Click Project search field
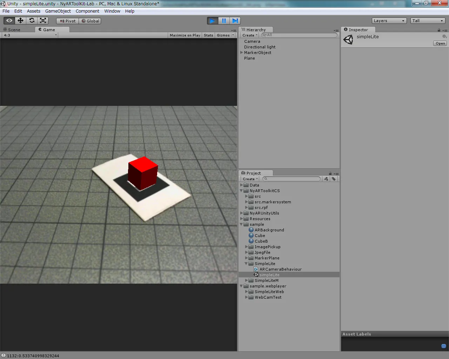449x359 pixels. (x=291, y=179)
